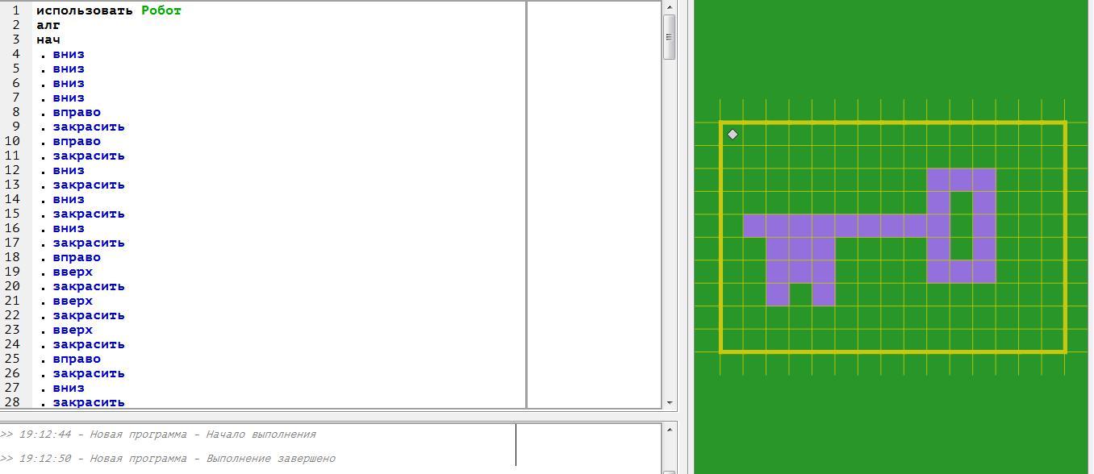Click the command "вверх" on line 19
1094x474 pixels.
coord(73,272)
